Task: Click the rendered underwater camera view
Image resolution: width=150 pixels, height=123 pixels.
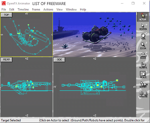Action: [95, 35]
